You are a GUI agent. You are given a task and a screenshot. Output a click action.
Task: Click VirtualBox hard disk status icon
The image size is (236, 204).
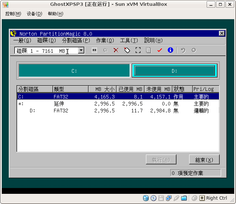click(146, 198)
